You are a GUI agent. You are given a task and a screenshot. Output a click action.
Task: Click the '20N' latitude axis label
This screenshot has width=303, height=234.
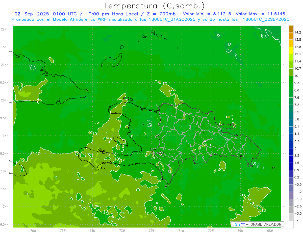(x=4, y=100)
